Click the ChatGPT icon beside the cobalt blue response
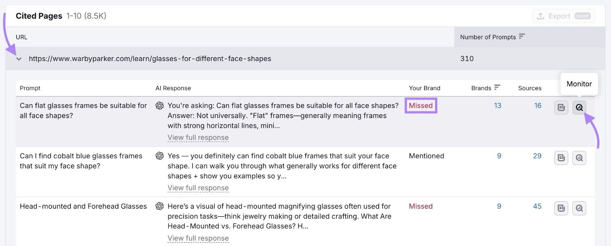The image size is (611, 246). tap(159, 156)
